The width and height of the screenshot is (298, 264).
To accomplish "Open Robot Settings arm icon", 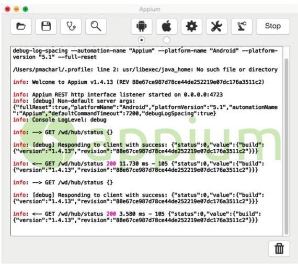I will tap(242, 26).
